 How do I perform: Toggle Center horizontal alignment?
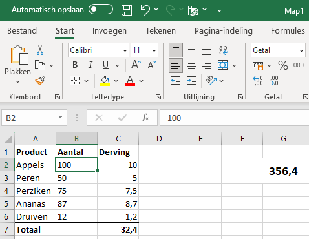coord(191,65)
